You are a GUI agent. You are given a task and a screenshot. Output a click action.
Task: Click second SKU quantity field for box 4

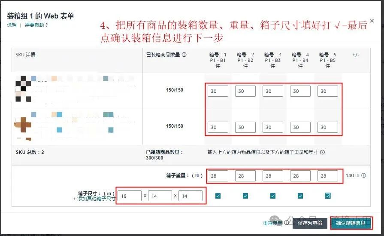[x=300, y=127]
